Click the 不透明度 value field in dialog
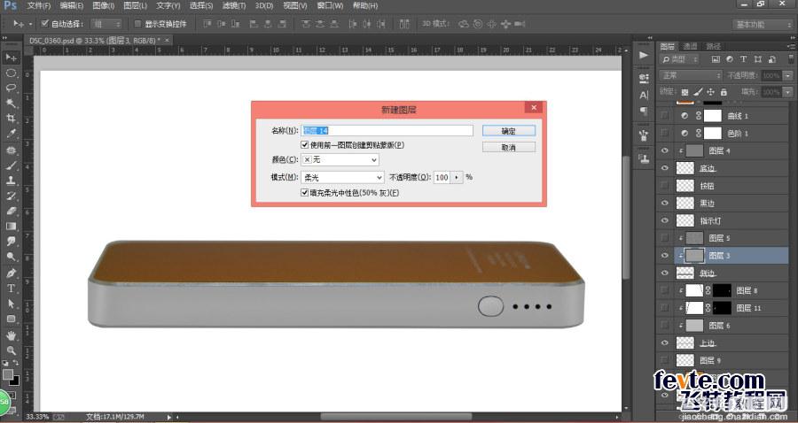Viewport: 798px width, 423px height. coord(442,177)
